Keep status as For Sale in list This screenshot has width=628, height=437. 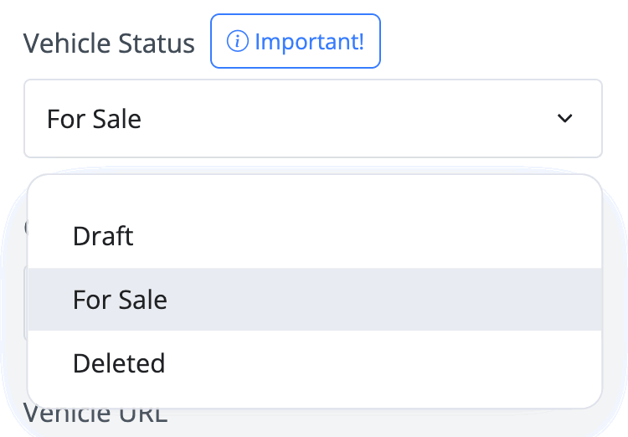click(x=315, y=300)
